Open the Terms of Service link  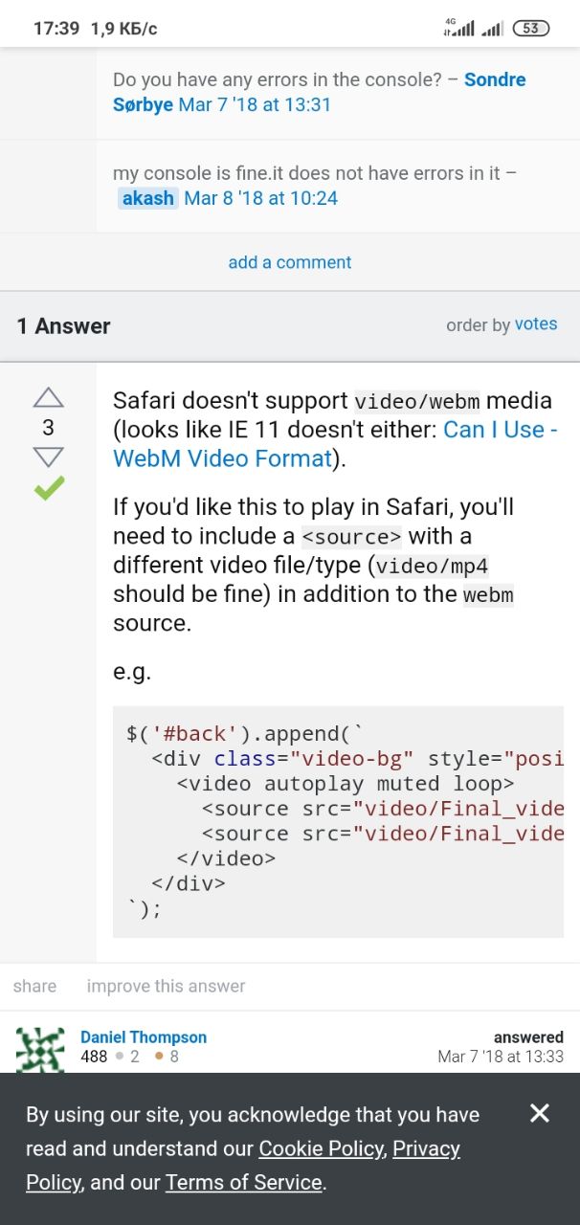(x=244, y=1183)
